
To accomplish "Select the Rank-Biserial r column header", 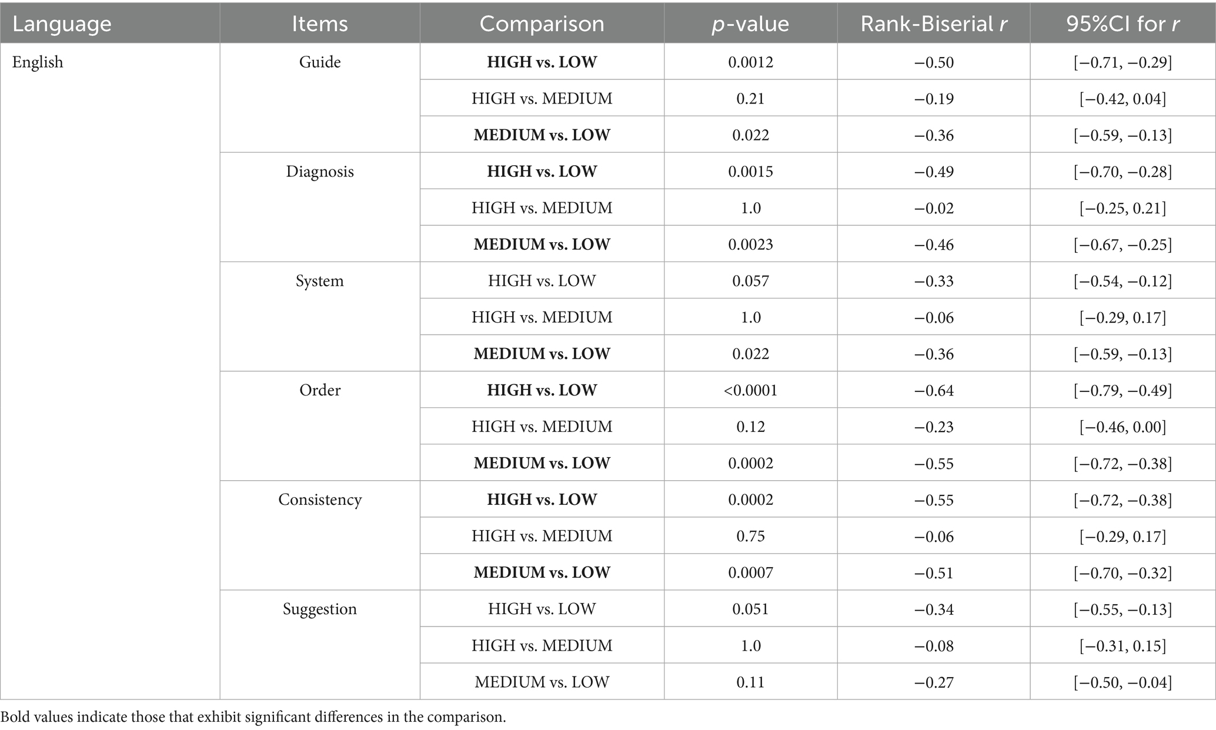I will [x=934, y=24].
